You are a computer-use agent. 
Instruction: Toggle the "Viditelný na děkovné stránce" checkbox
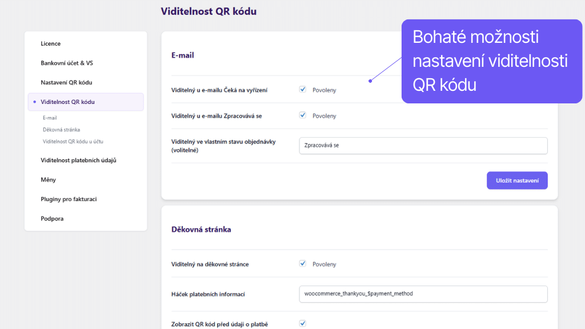302,264
